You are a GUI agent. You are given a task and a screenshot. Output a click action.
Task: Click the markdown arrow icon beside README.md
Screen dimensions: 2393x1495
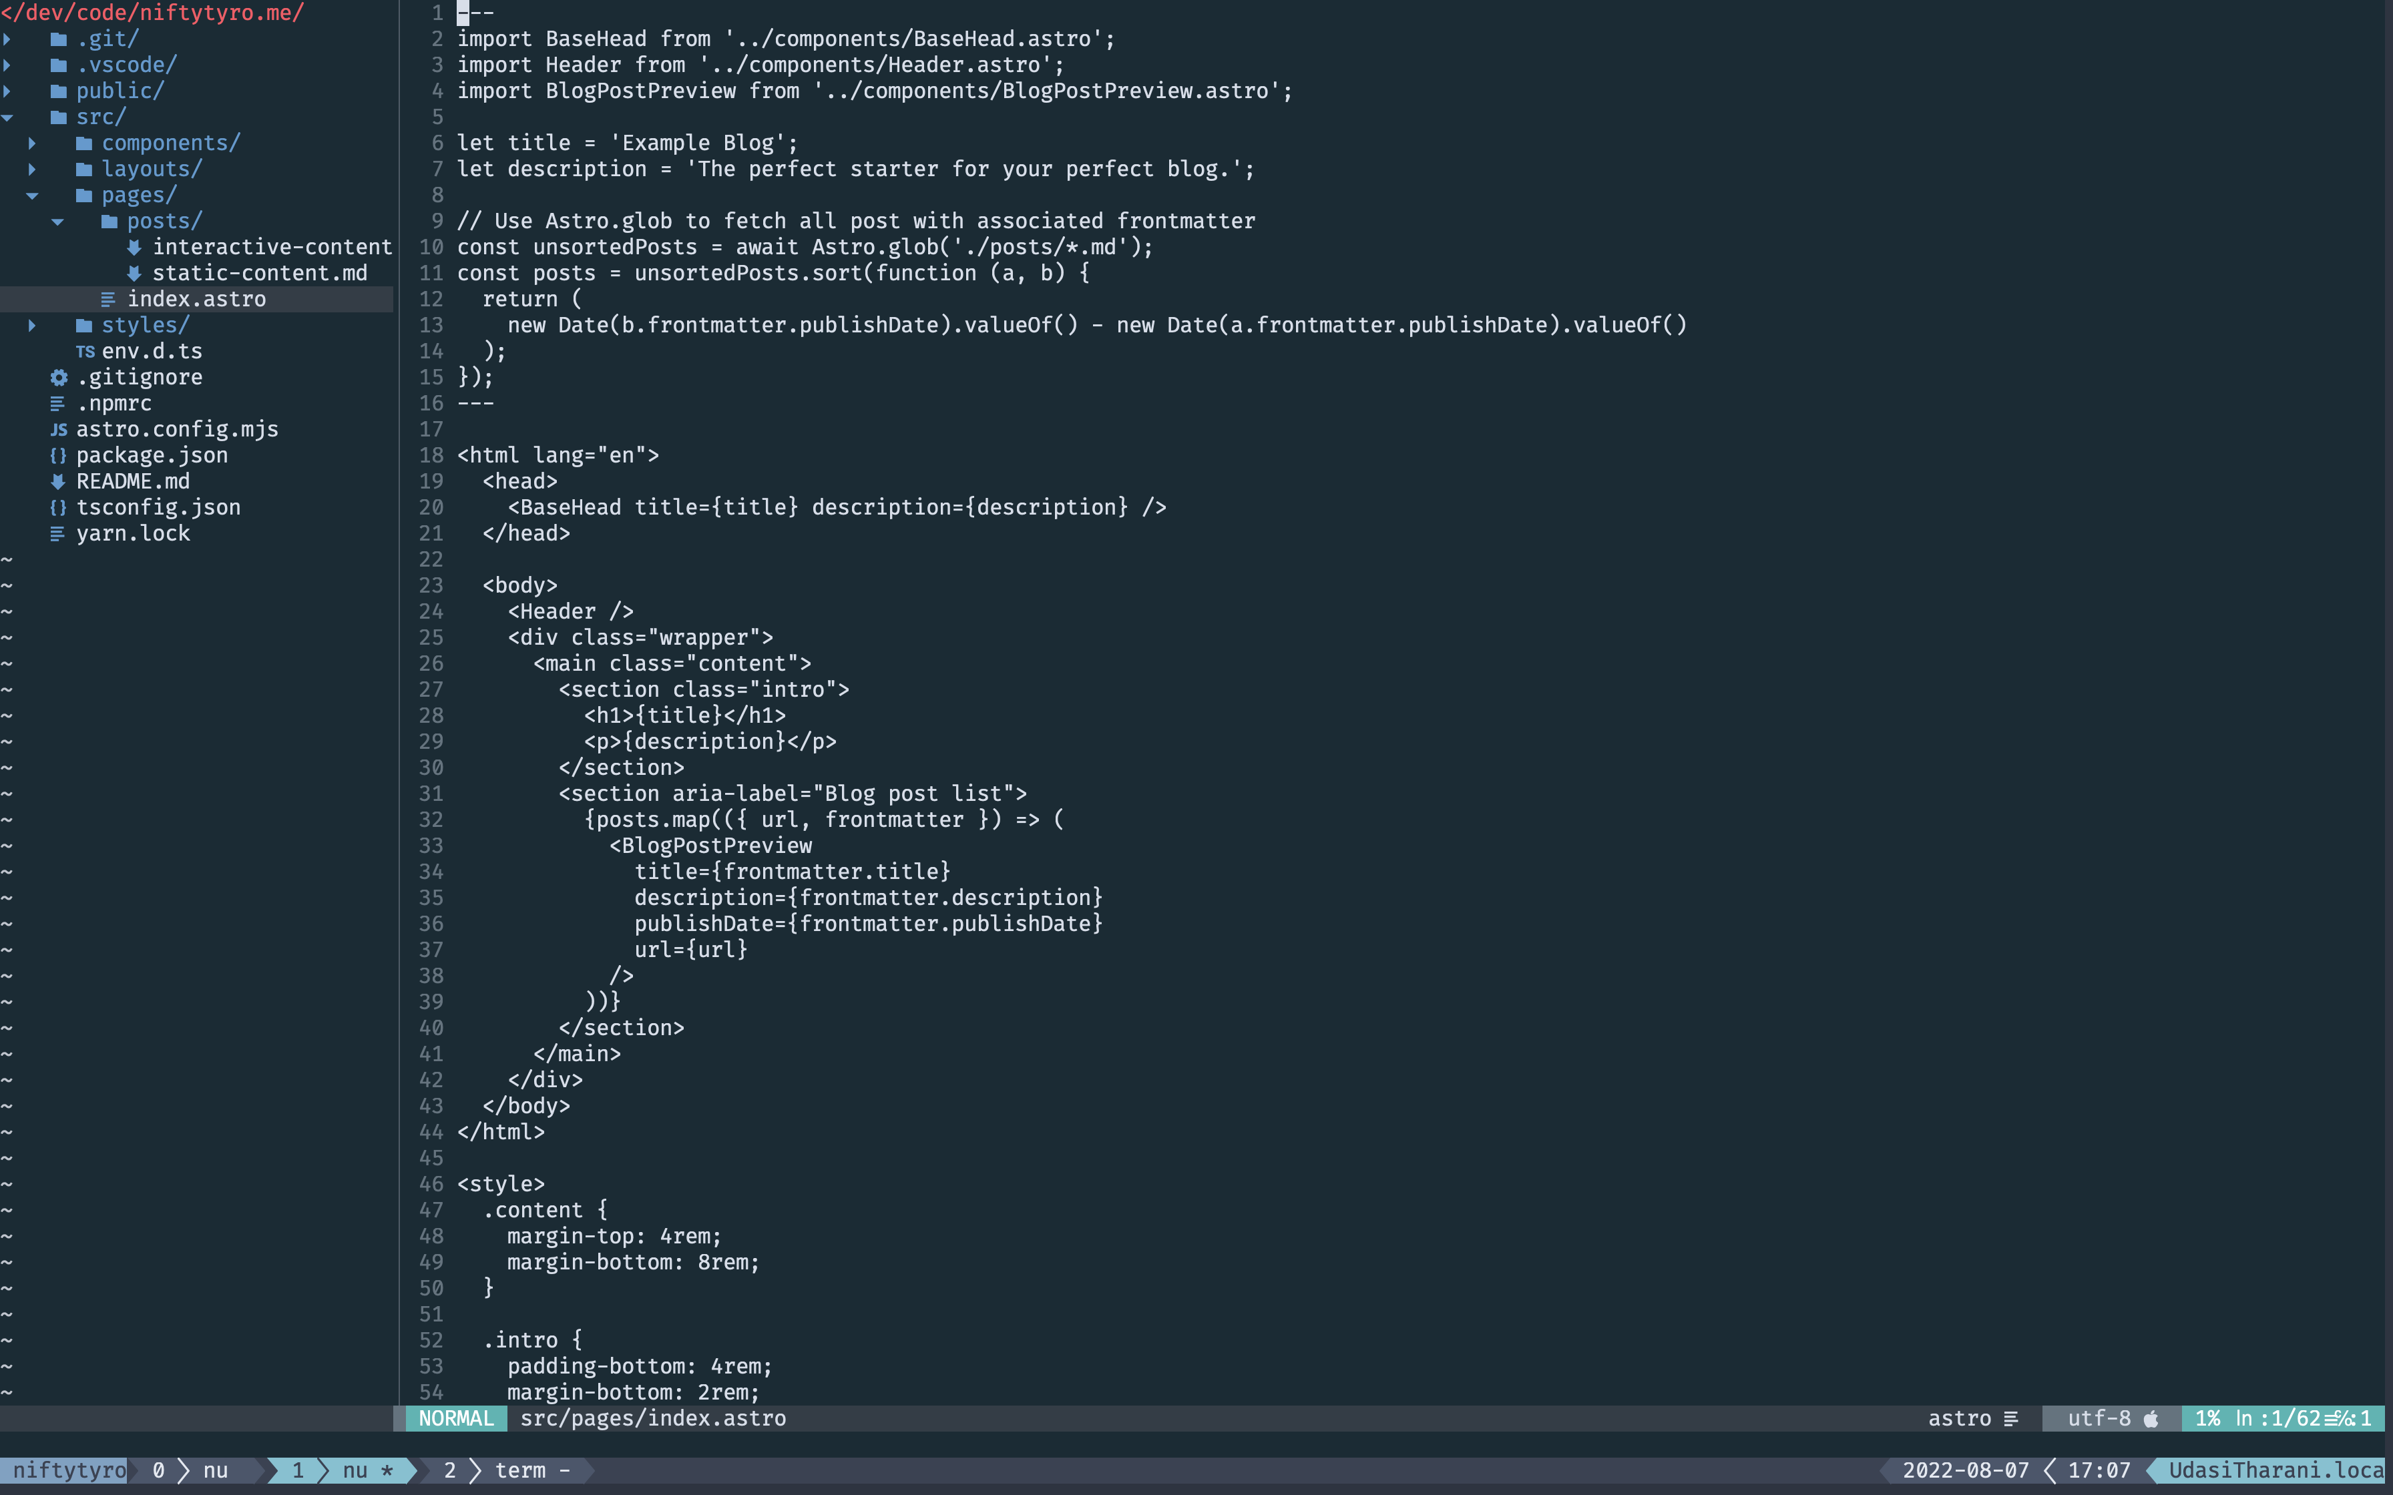click(x=57, y=481)
